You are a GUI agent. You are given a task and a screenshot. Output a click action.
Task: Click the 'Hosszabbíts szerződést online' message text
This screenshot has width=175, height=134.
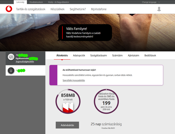pyautogui.click(x=97, y=75)
